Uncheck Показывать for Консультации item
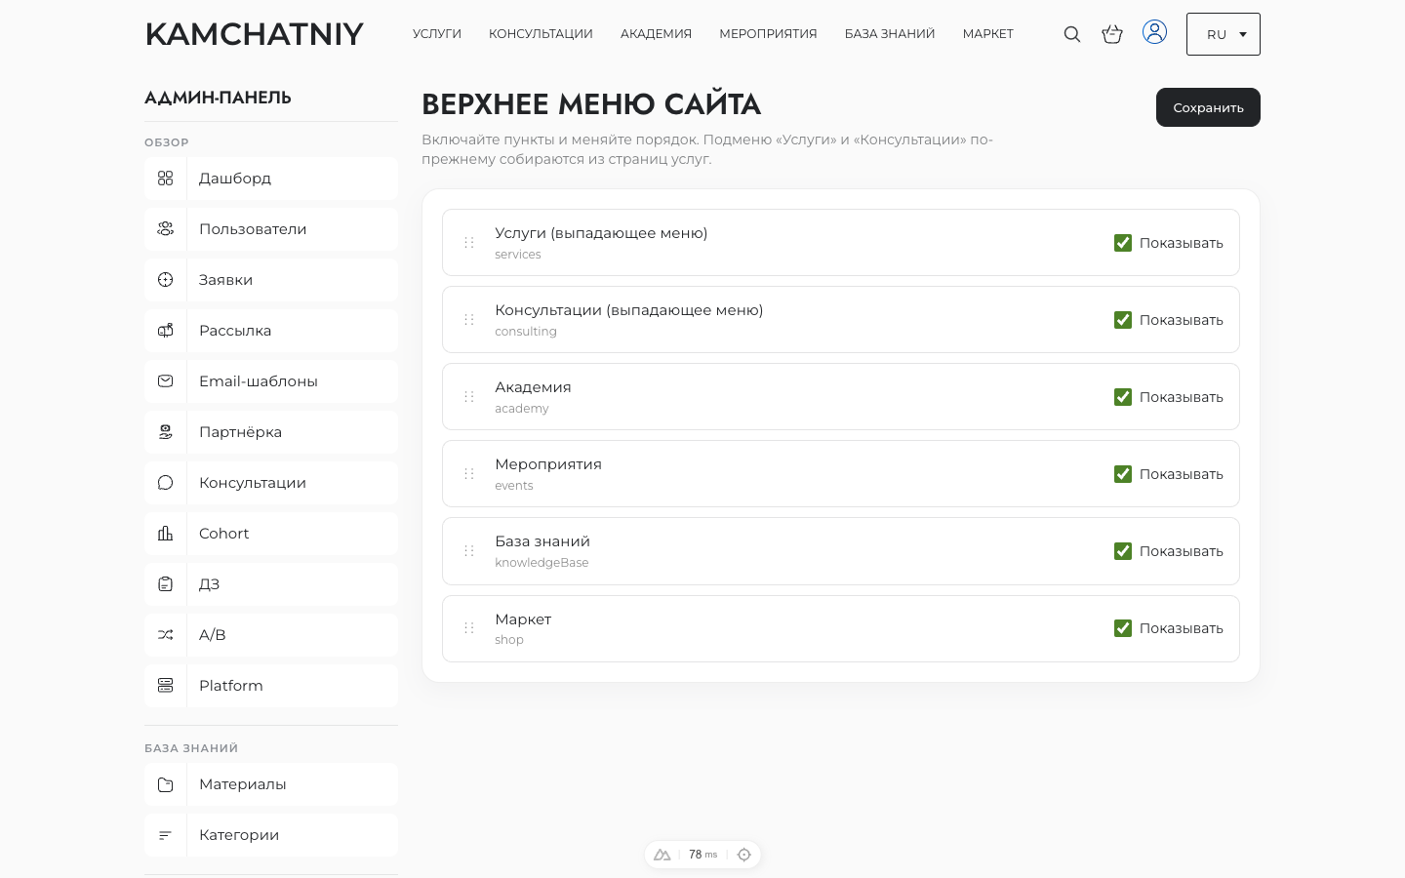The image size is (1405, 878). pos(1123,320)
